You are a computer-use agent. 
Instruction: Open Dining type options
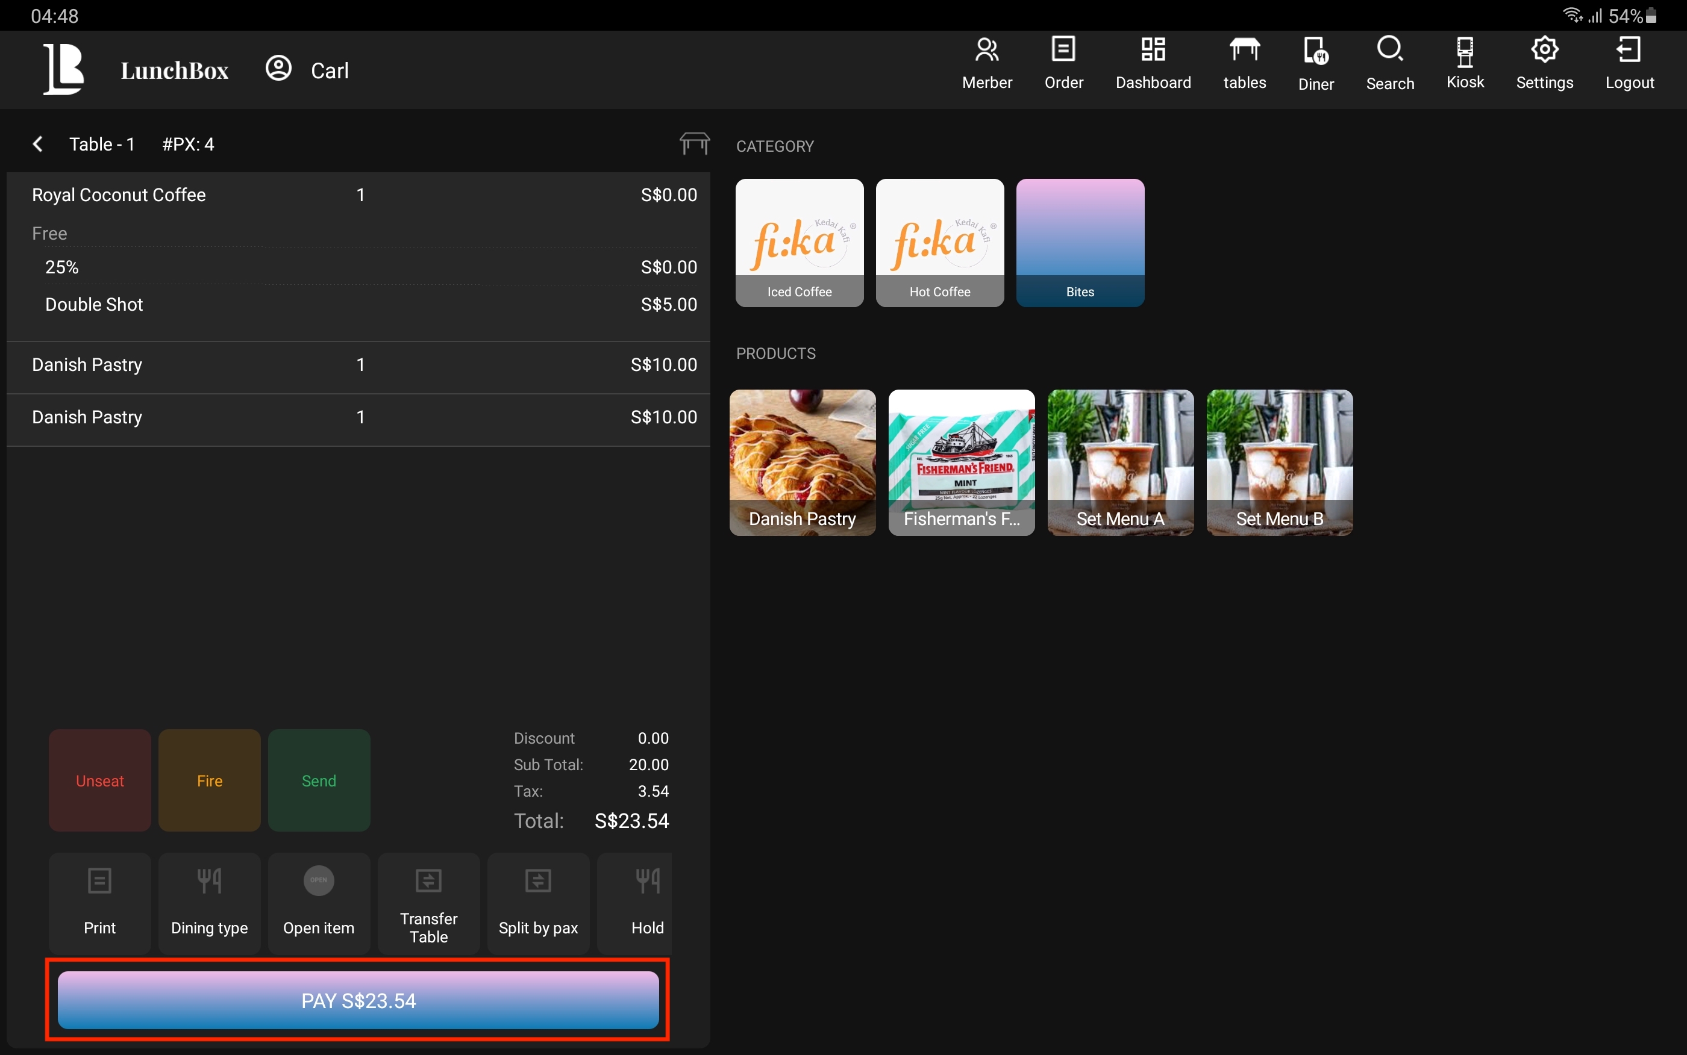[x=208, y=903]
